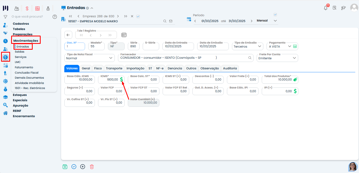The image size is (359, 173).
Task: Click the plus circle add record icon
Action: point(83,167)
